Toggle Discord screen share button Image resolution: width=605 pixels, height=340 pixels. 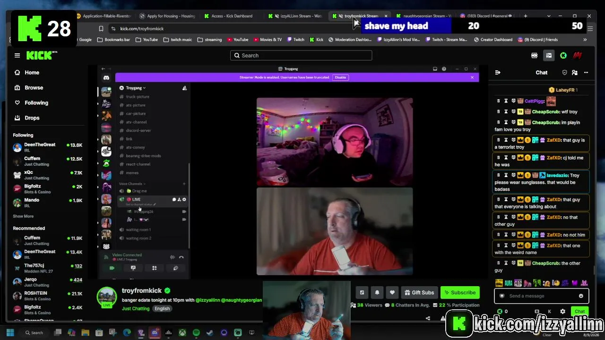[x=133, y=268]
